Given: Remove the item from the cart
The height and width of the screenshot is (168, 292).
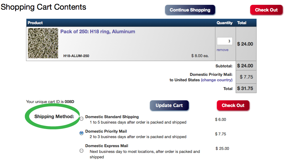Looking at the screenshot, I should pos(222,50).
